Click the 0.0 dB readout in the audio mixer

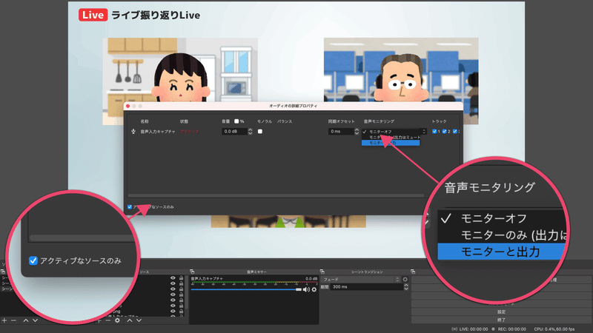click(x=311, y=279)
